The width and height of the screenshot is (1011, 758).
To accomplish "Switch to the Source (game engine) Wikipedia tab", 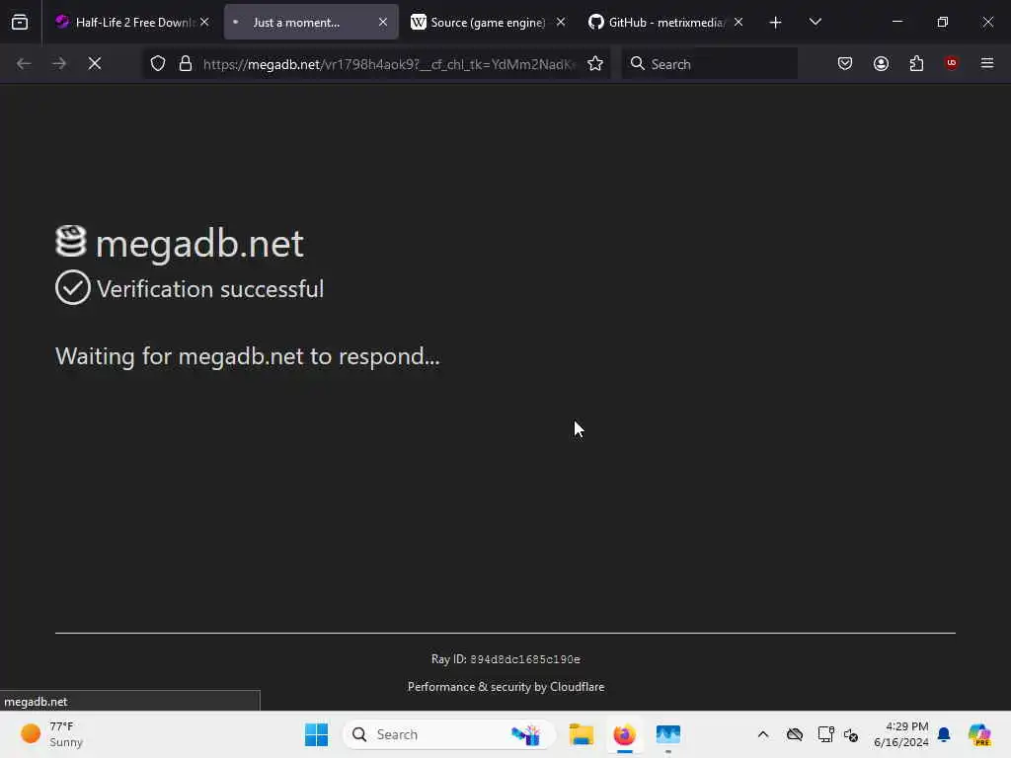I will tap(488, 22).
